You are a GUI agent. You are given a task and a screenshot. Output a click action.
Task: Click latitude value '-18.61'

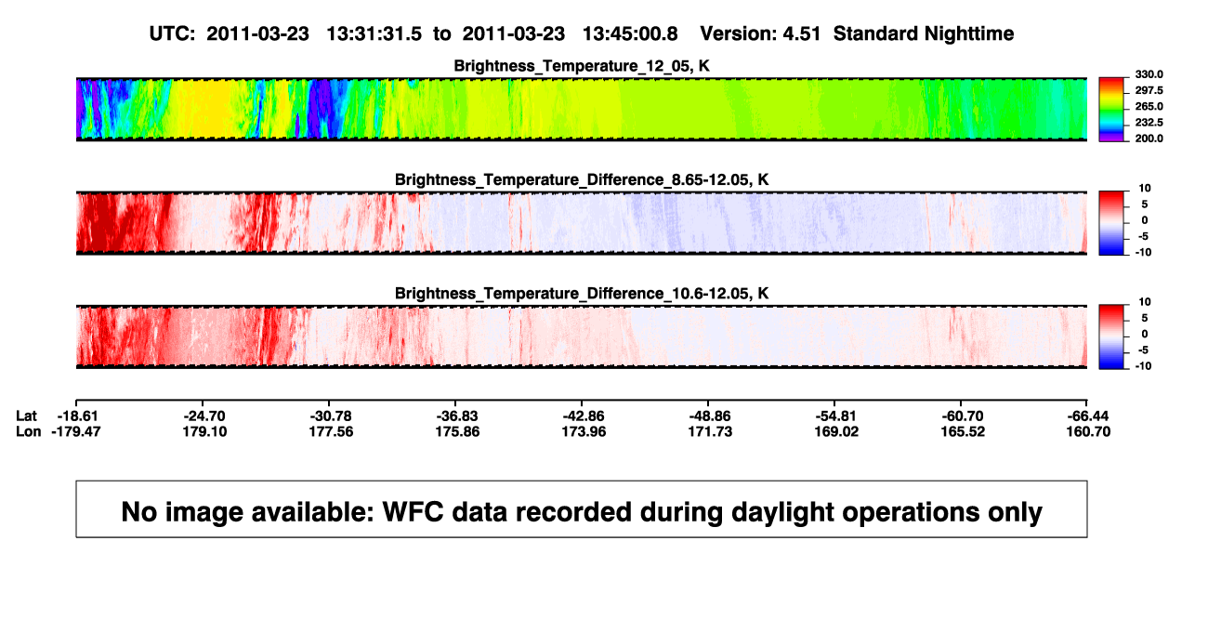point(76,416)
